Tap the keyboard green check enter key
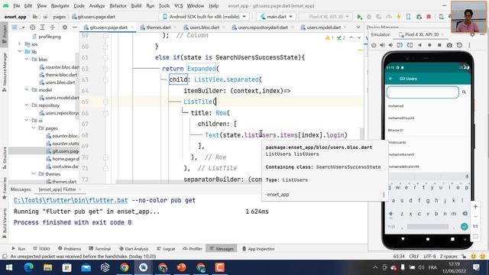The height and width of the screenshot is (275, 489). [464, 227]
